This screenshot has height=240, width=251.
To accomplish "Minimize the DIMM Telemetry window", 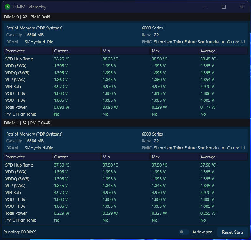I will pos(206,7).
